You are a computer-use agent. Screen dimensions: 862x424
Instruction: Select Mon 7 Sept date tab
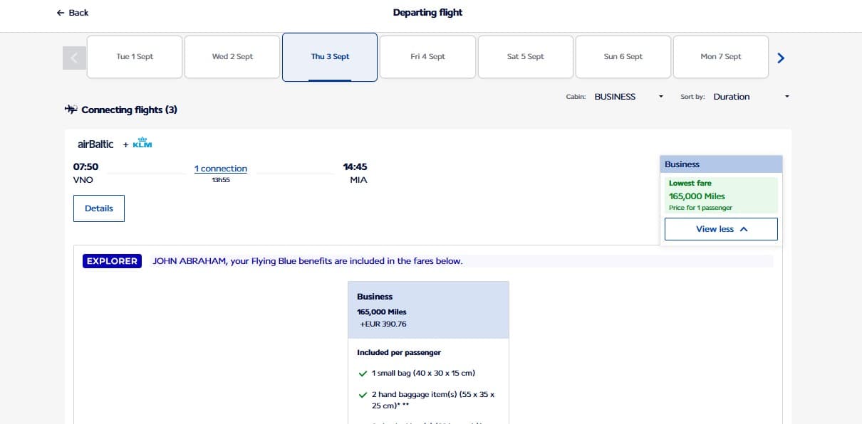(720, 57)
